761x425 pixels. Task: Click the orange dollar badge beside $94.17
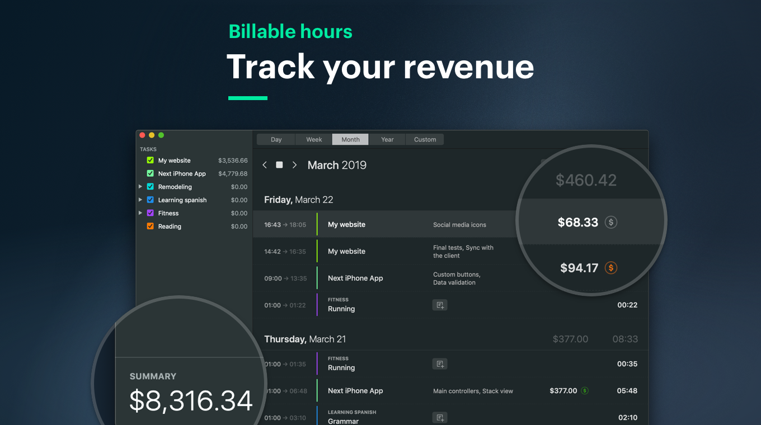[x=611, y=268]
